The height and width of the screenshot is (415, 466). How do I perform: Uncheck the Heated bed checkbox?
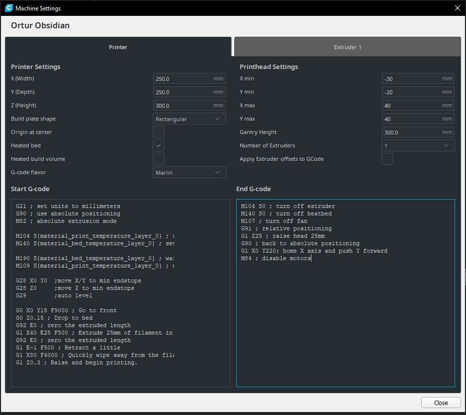coord(159,145)
